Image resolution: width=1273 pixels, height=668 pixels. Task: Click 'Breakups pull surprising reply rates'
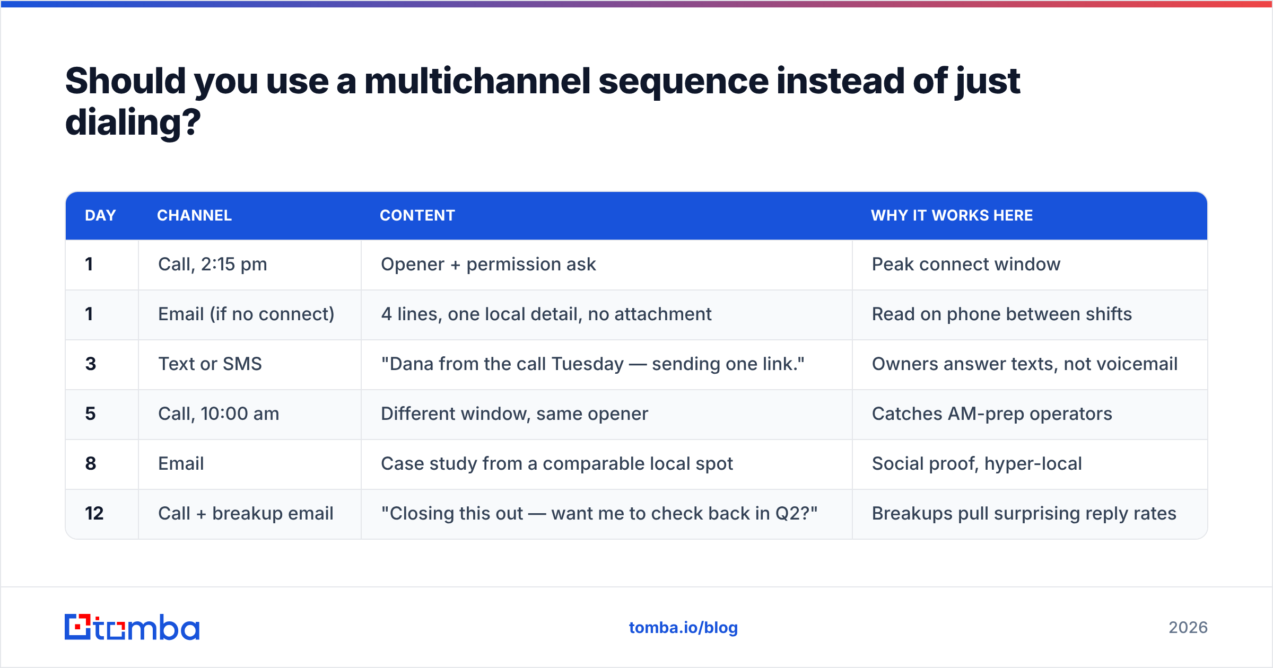pos(1024,513)
